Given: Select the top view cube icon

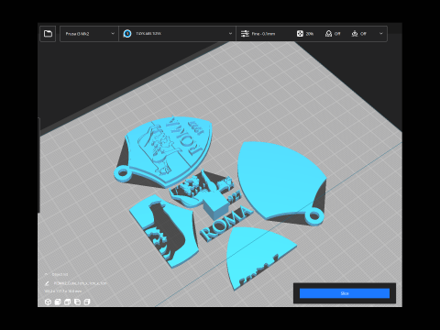Looking at the screenshot, I should coord(68,302).
